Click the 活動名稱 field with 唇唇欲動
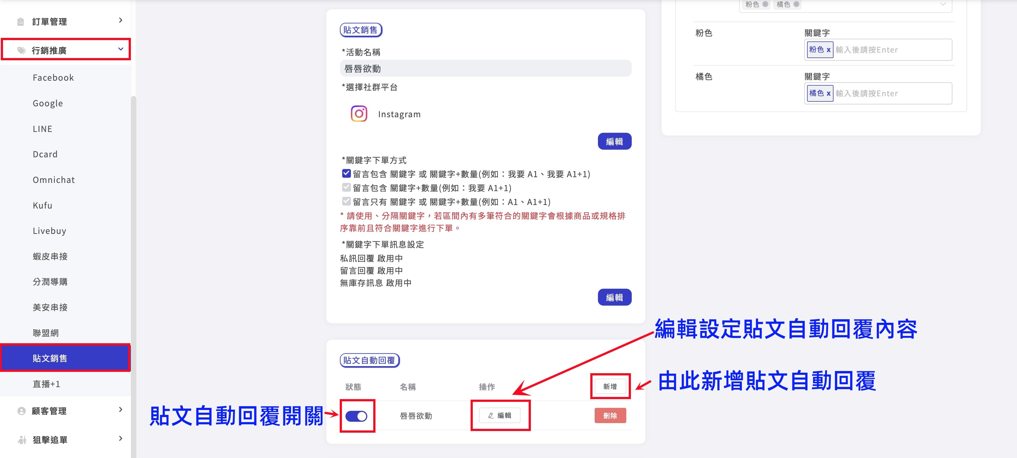This screenshot has height=458, width=1017. point(486,68)
